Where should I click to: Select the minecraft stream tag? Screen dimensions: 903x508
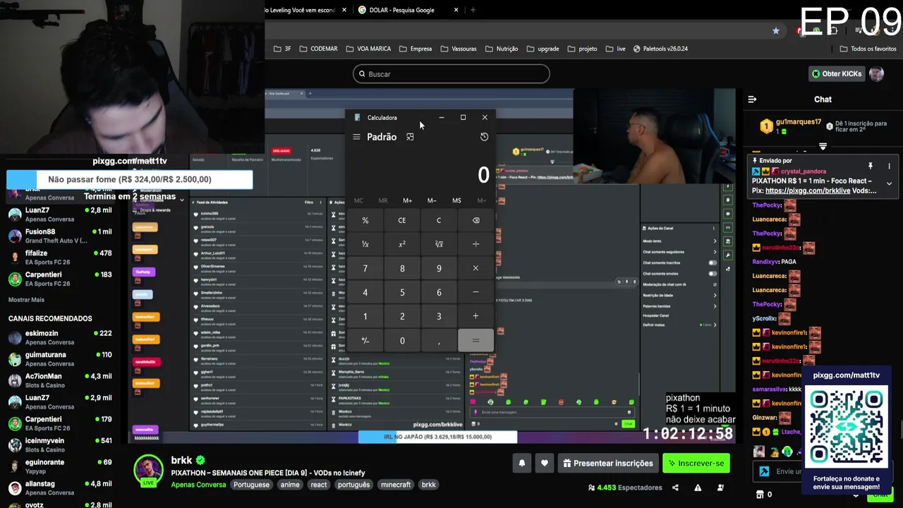tap(396, 485)
